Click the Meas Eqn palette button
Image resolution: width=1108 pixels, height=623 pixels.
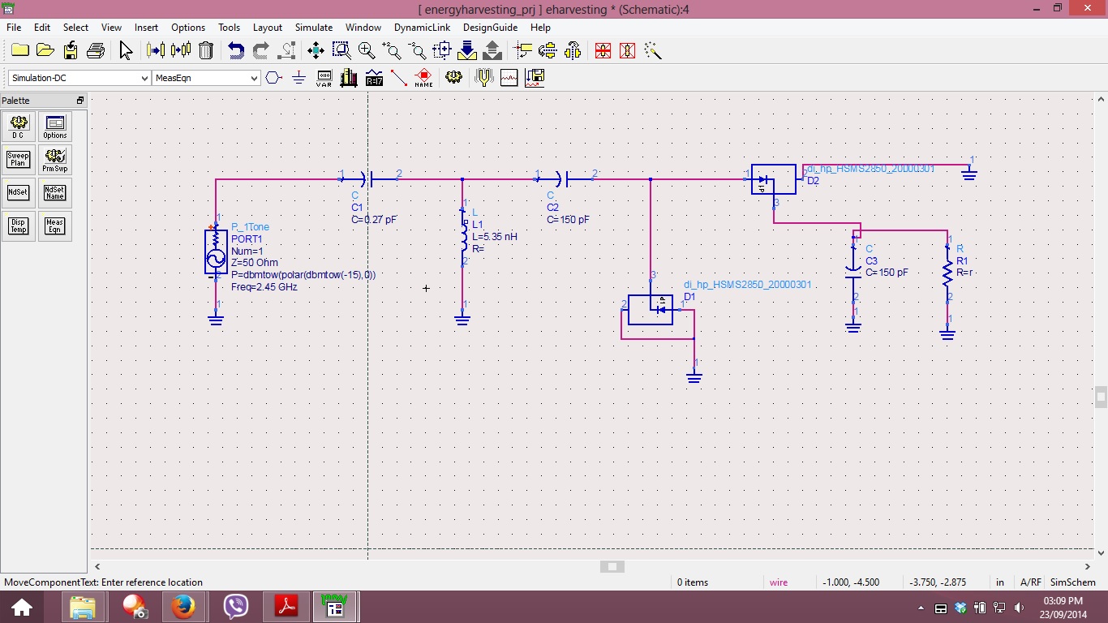point(55,226)
